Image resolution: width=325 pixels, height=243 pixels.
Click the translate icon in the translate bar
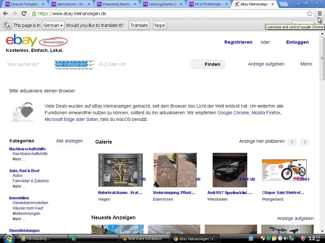click(7, 25)
